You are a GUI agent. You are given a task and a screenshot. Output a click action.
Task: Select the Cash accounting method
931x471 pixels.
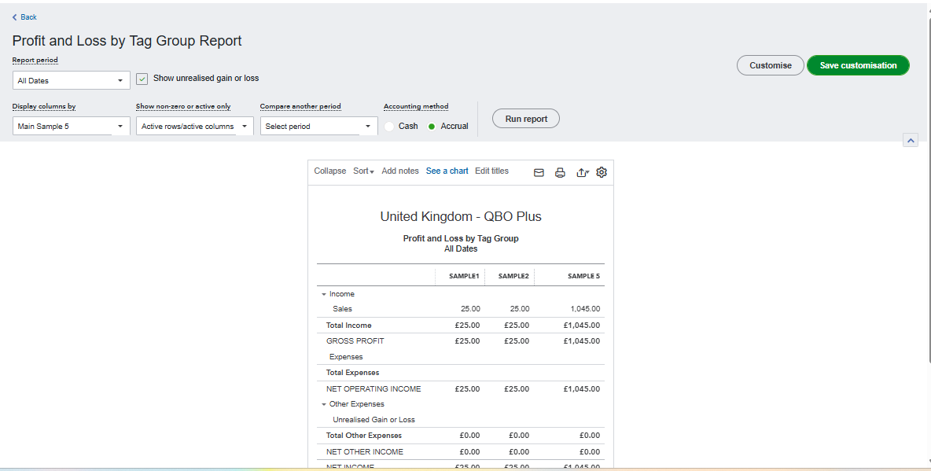coord(391,126)
